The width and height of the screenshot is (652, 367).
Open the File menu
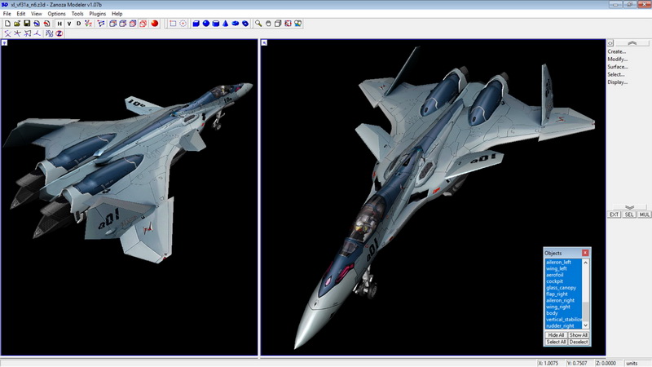click(7, 14)
